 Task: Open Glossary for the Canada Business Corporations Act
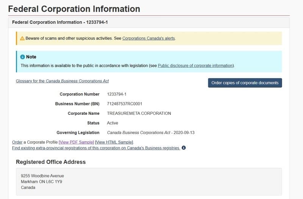pos(62,81)
